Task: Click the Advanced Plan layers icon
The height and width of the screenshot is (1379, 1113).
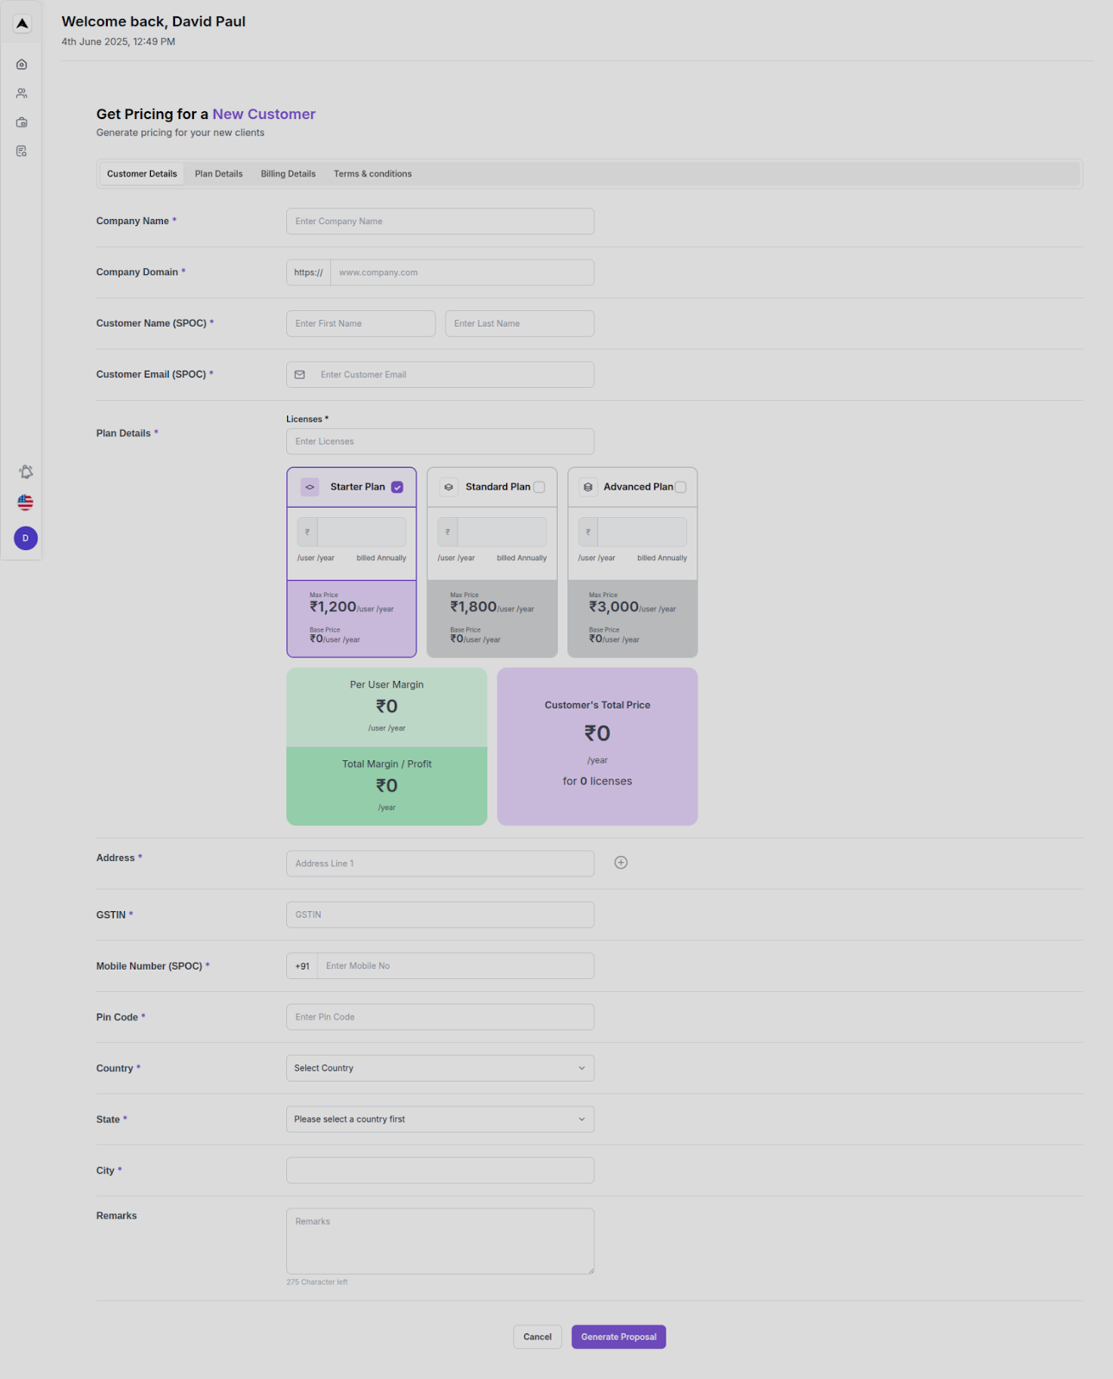Action: (588, 487)
